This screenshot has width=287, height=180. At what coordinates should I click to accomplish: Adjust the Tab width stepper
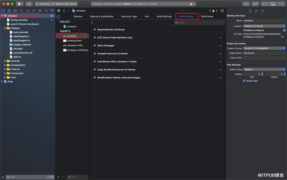(x=262, y=74)
